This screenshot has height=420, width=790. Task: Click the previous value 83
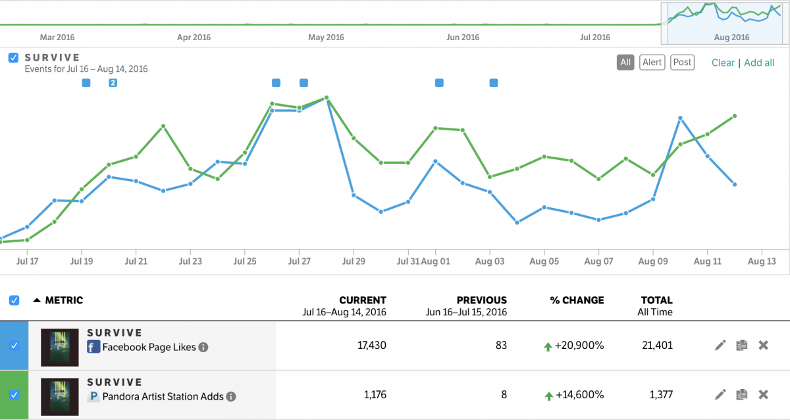pos(500,346)
